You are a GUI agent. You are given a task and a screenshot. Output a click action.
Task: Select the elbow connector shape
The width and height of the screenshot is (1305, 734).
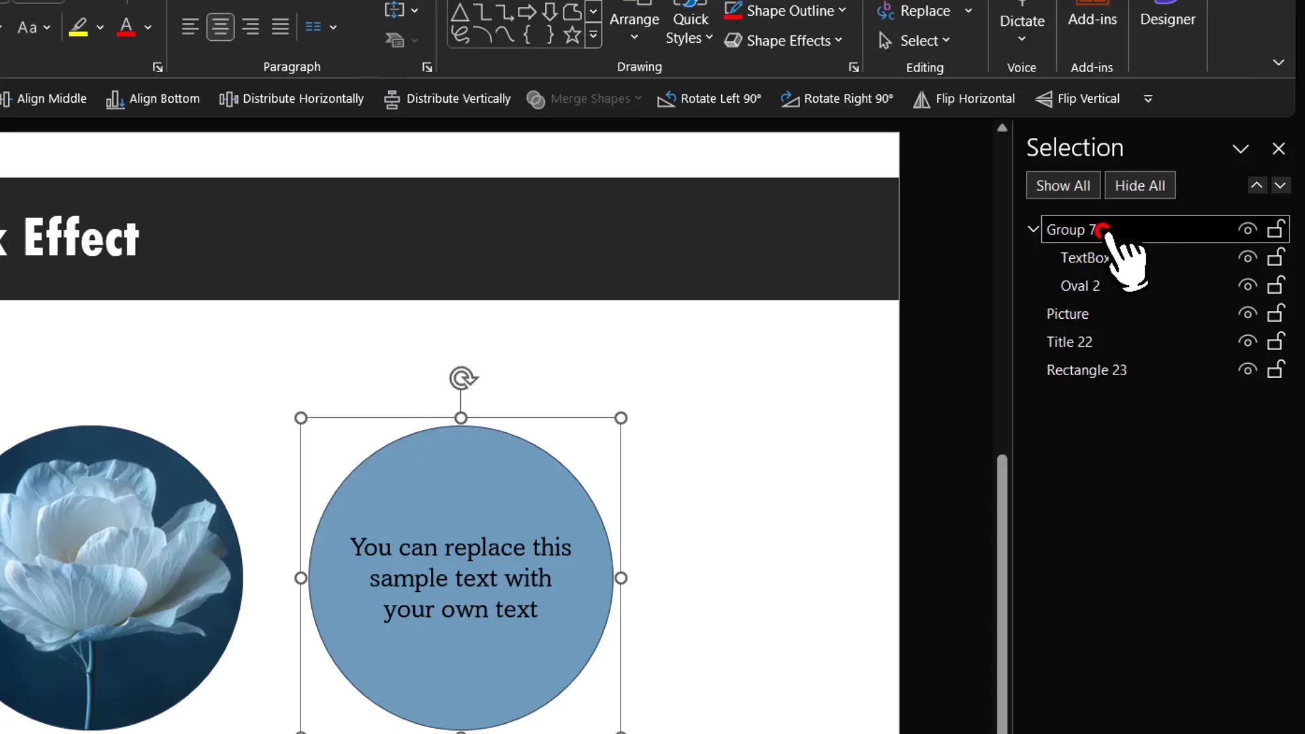[x=482, y=12]
